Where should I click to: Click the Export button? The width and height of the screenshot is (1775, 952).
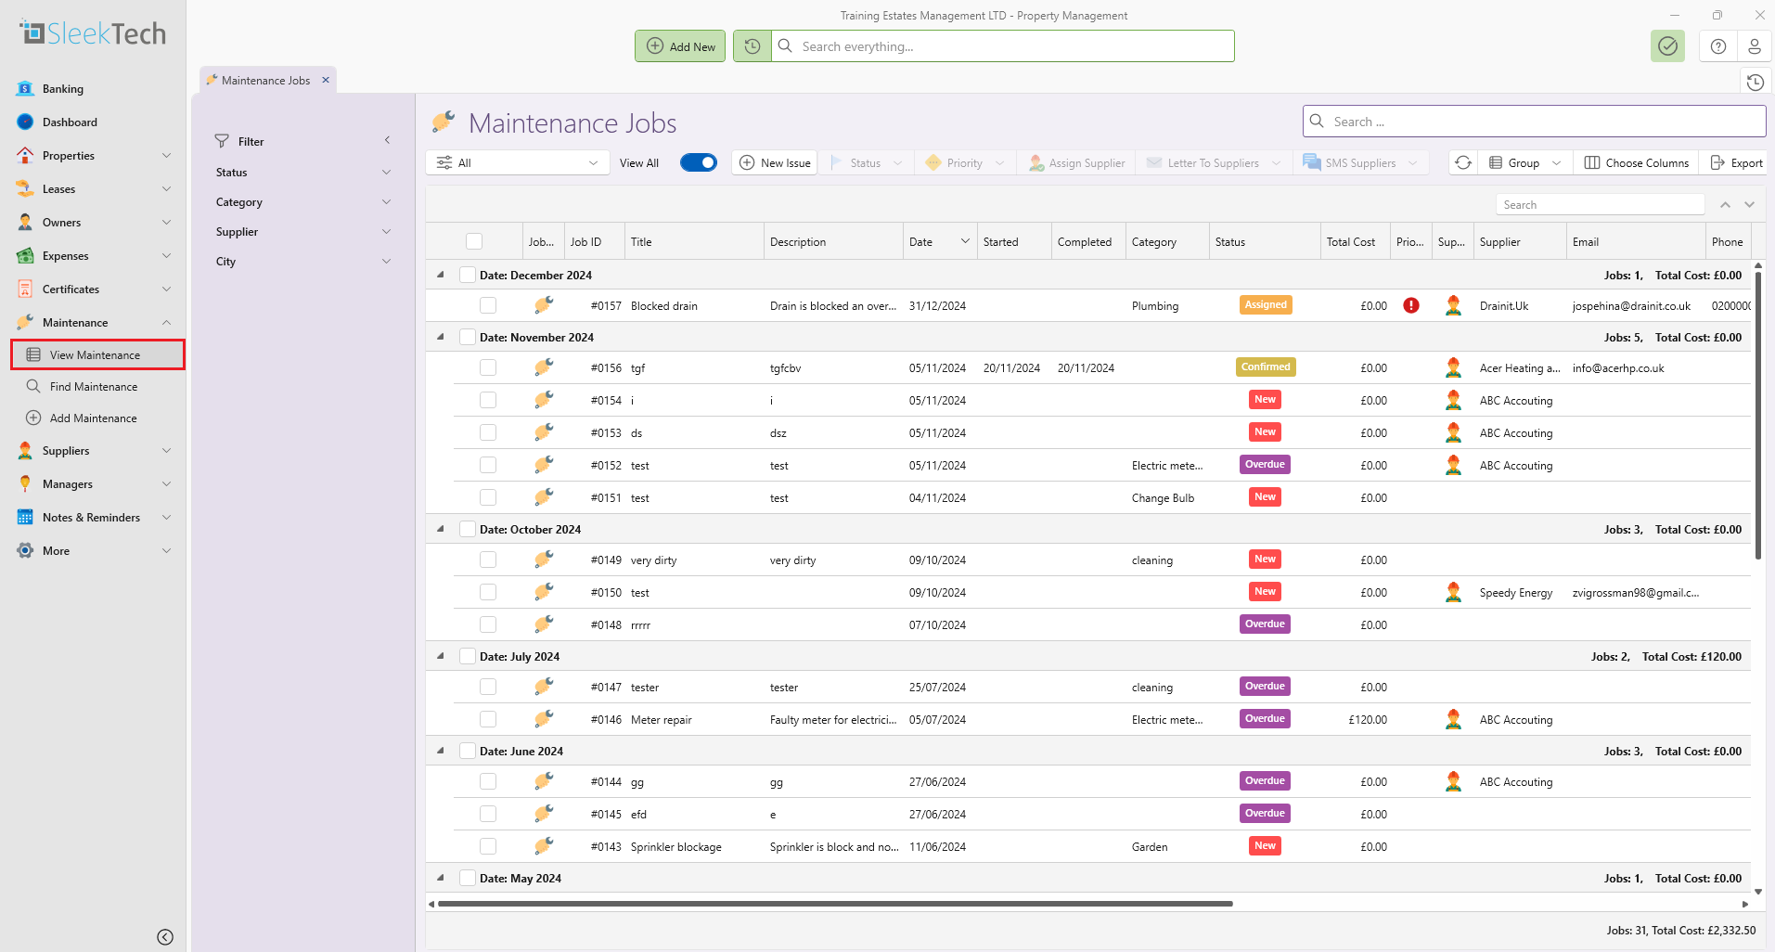point(1736,162)
